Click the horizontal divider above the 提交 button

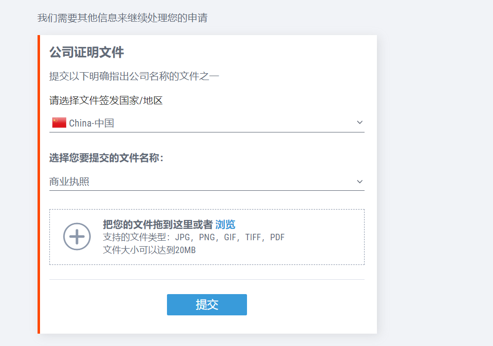[207, 279]
